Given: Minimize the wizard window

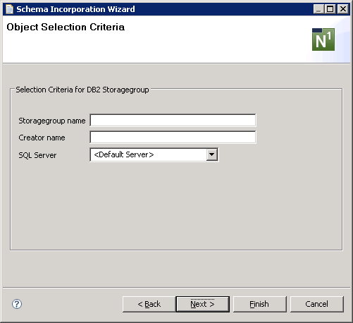Looking at the screenshot, I should [318, 9].
